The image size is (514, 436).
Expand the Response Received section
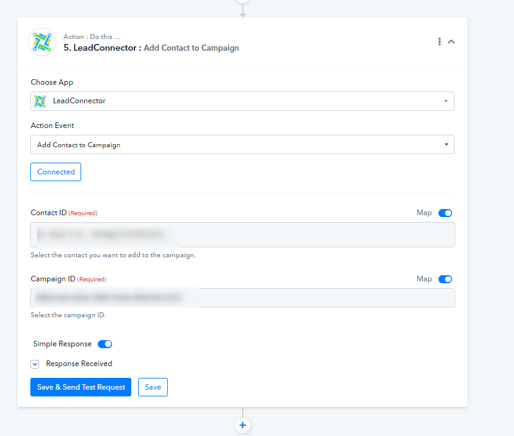[35, 364]
